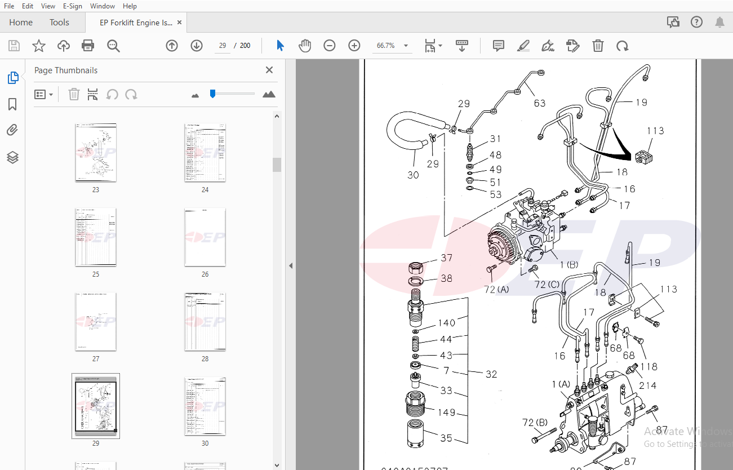Rotate thumbnails clockwise

(131, 94)
